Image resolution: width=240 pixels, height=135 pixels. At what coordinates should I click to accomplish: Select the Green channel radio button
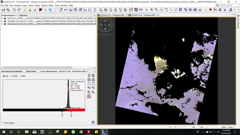pyautogui.click(x=11, y=76)
